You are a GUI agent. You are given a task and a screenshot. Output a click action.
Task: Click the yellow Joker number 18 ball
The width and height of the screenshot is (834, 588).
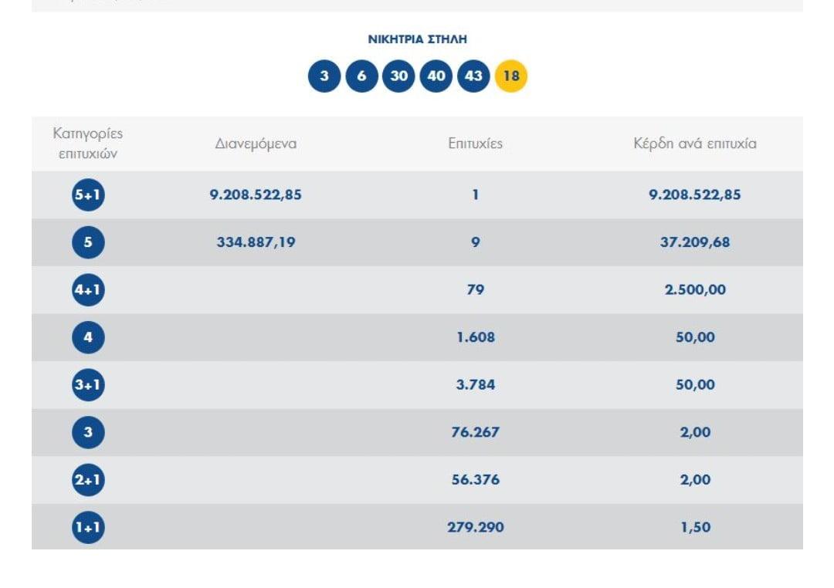[511, 76]
